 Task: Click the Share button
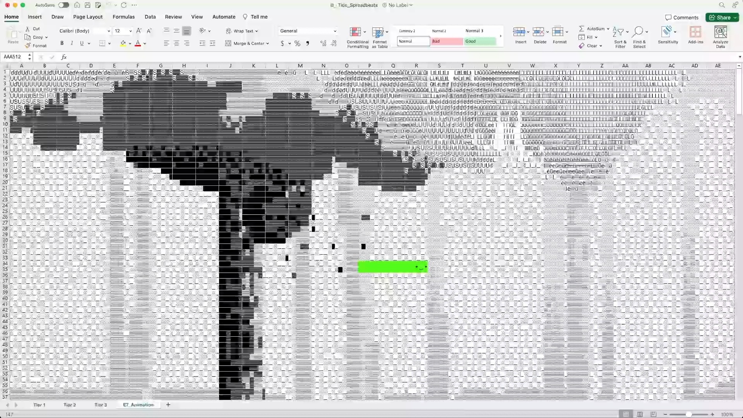(x=720, y=17)
